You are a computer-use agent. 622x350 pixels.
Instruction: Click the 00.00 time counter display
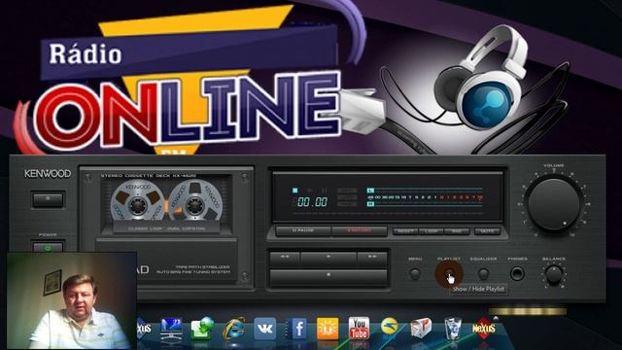[x=313, y=202]
